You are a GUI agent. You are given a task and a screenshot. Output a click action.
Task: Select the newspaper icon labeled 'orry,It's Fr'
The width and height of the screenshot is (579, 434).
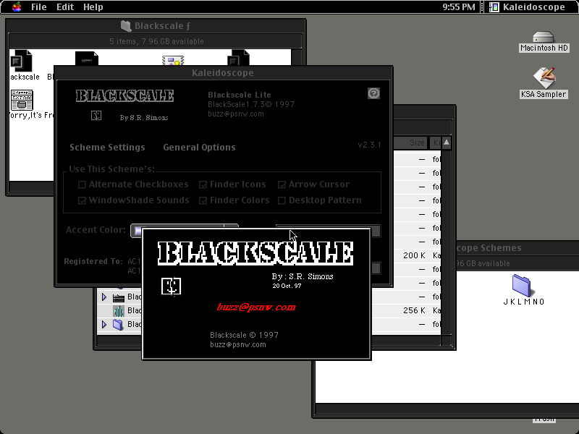tap(22, 100)
